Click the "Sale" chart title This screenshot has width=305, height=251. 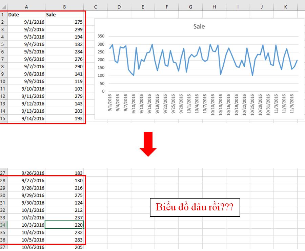click(199, 26)
